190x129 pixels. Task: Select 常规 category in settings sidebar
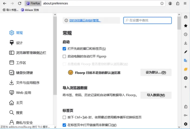point(16,33)
